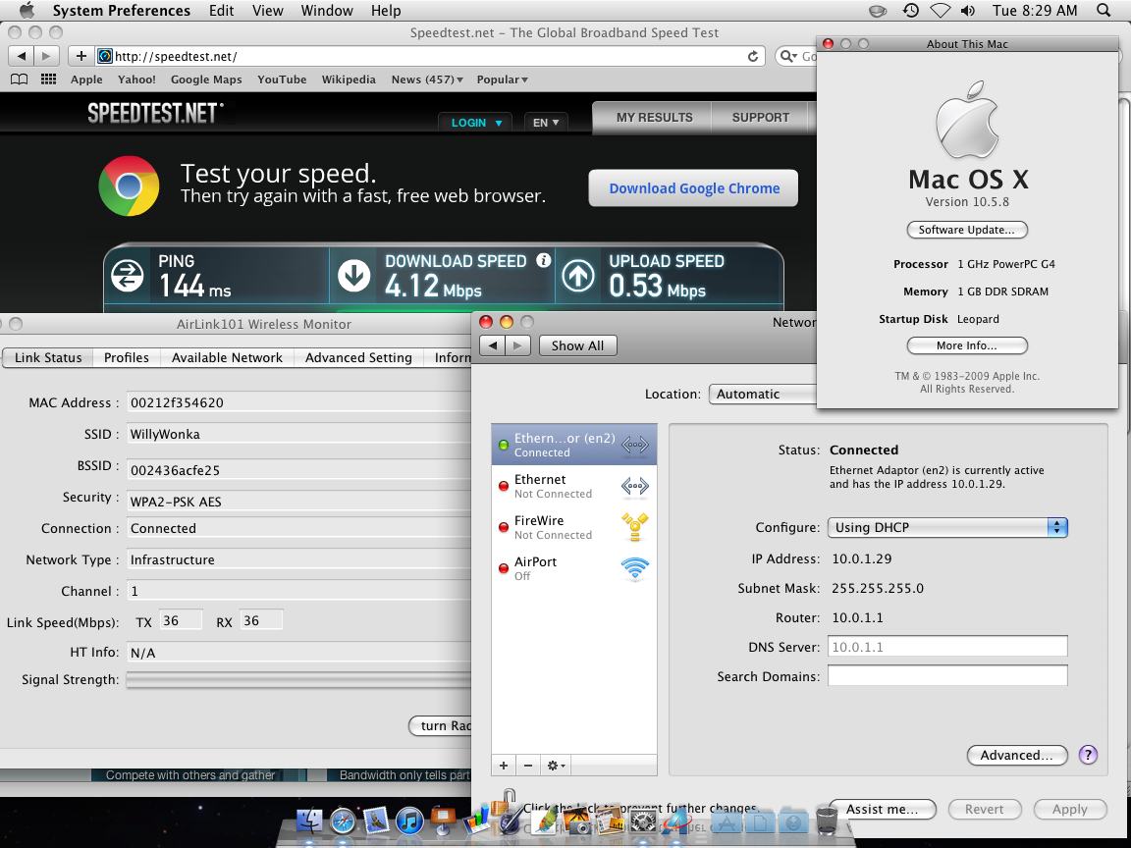Open Finder from the Dock
This screenshot has height=848, width=1131.
[x=310, y=821]
